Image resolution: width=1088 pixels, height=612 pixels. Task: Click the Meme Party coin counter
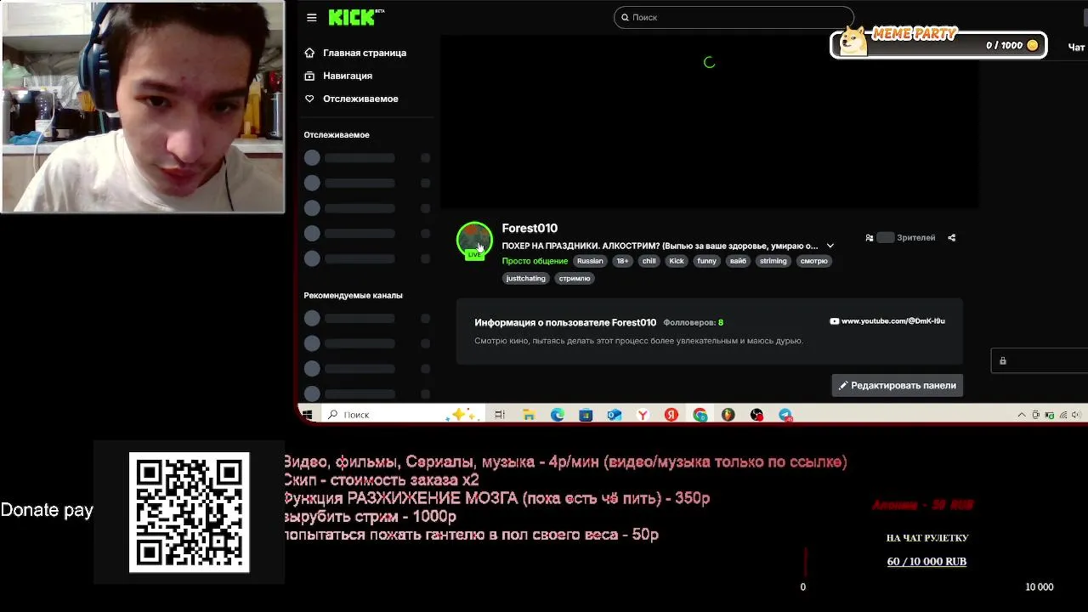(x=1011, y=45)
